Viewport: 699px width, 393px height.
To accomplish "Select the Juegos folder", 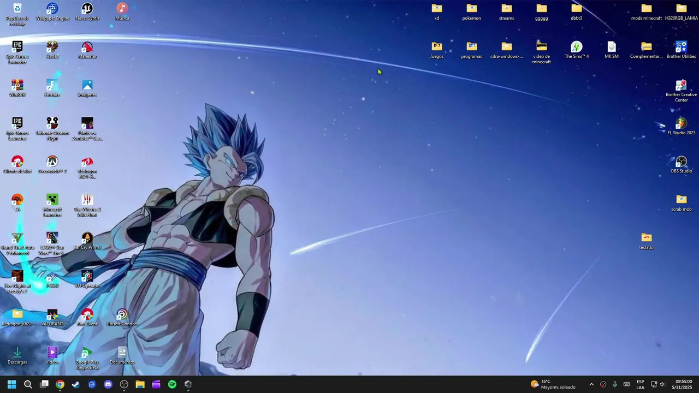I will [x=437, y=50].
